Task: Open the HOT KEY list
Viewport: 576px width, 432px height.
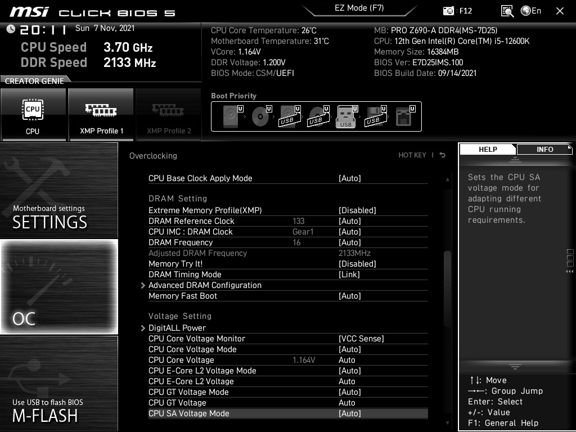Action: tap(412, 155)
